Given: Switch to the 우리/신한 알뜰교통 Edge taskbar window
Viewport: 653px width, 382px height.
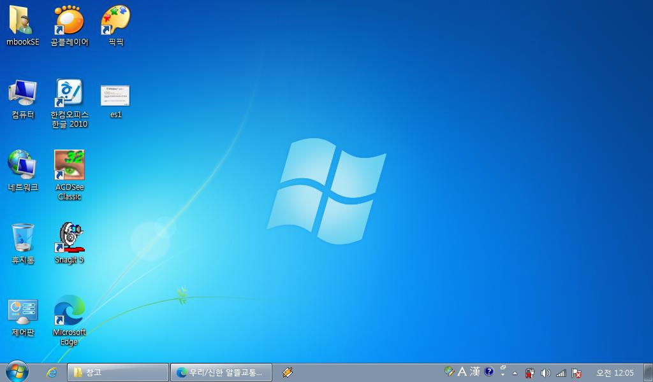Looking at the screenshot, I should click(221, 372).
